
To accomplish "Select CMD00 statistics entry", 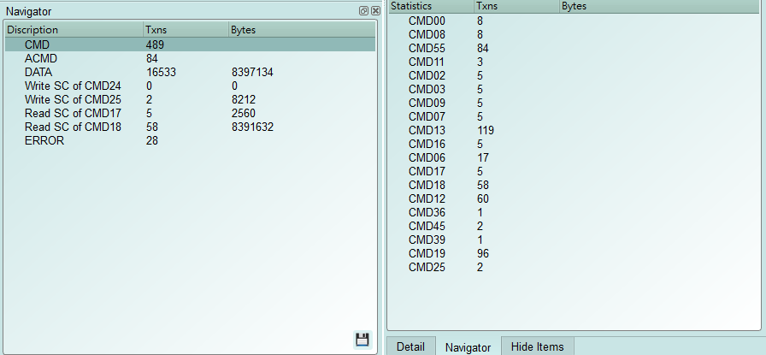I will coord(427,21).
